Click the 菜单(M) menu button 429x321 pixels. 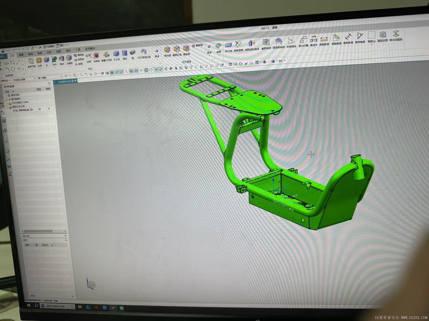click(x=5, y=81)
